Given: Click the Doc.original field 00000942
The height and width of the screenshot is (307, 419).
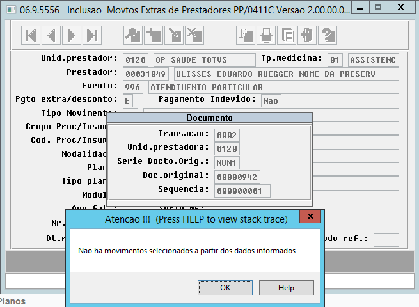Looking at the screenshot, I should point(237,177).
